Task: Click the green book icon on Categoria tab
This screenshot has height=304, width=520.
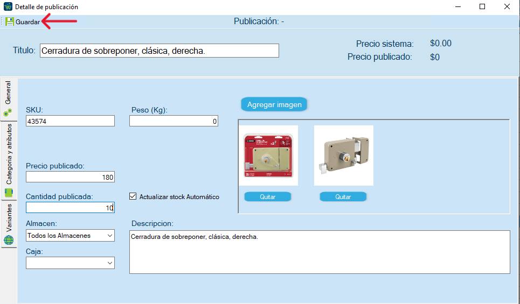Action: [9, 193]
